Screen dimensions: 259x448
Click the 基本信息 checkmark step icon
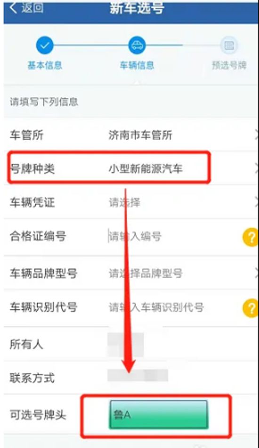tap(45, 45)
